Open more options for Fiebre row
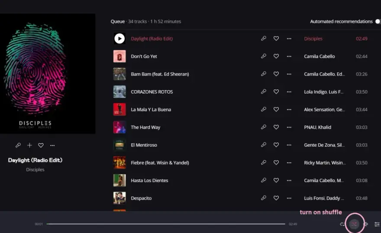The height and width of the screenshot is (233, 381). (x=289, y=163)
